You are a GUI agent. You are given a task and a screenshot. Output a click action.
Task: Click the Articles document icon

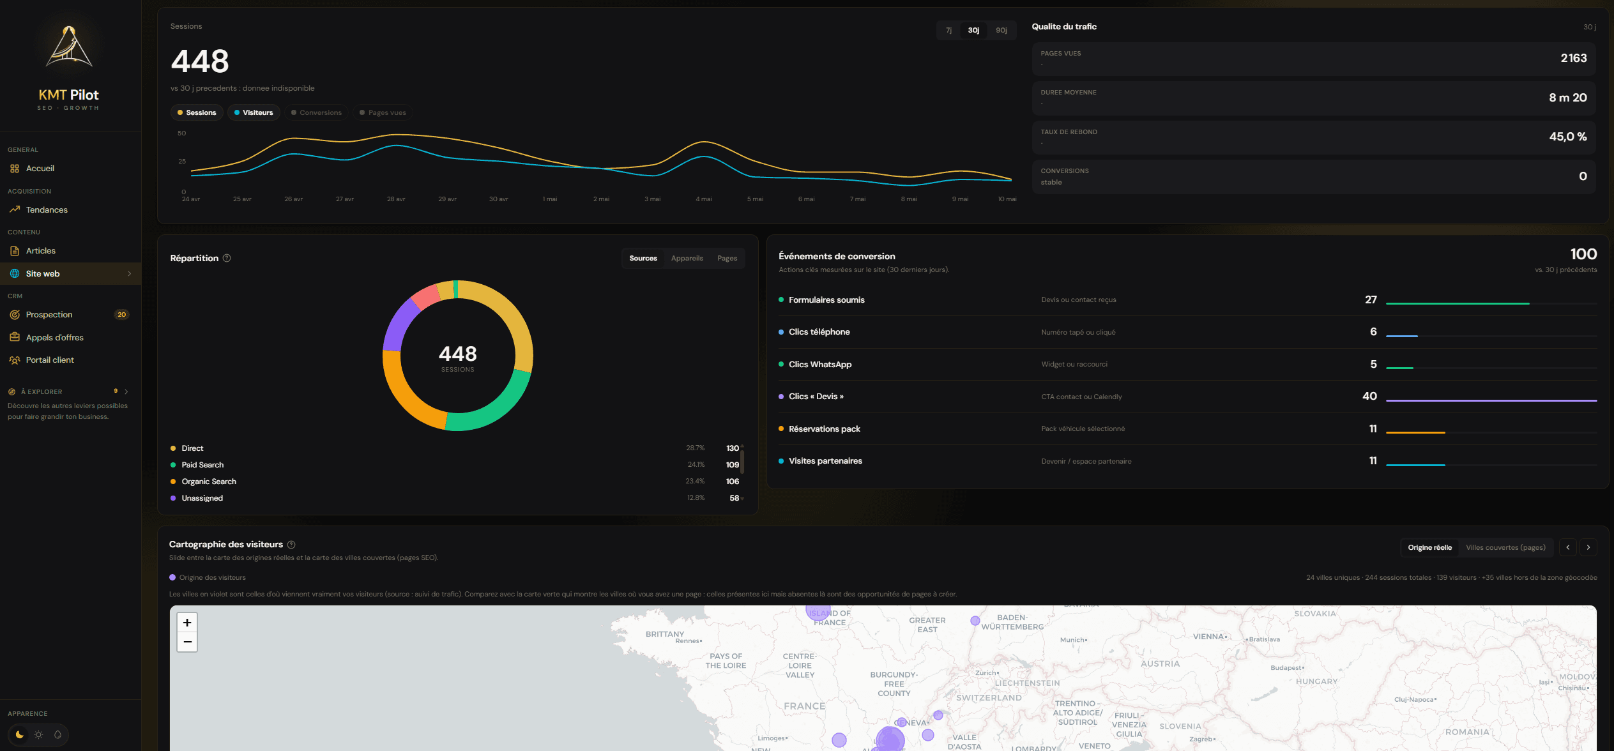click(x=15, y=251)
